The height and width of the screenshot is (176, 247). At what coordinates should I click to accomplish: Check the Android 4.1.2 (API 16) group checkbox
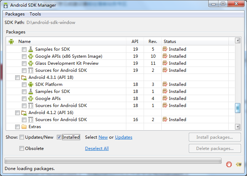click(x=18, y=113)
